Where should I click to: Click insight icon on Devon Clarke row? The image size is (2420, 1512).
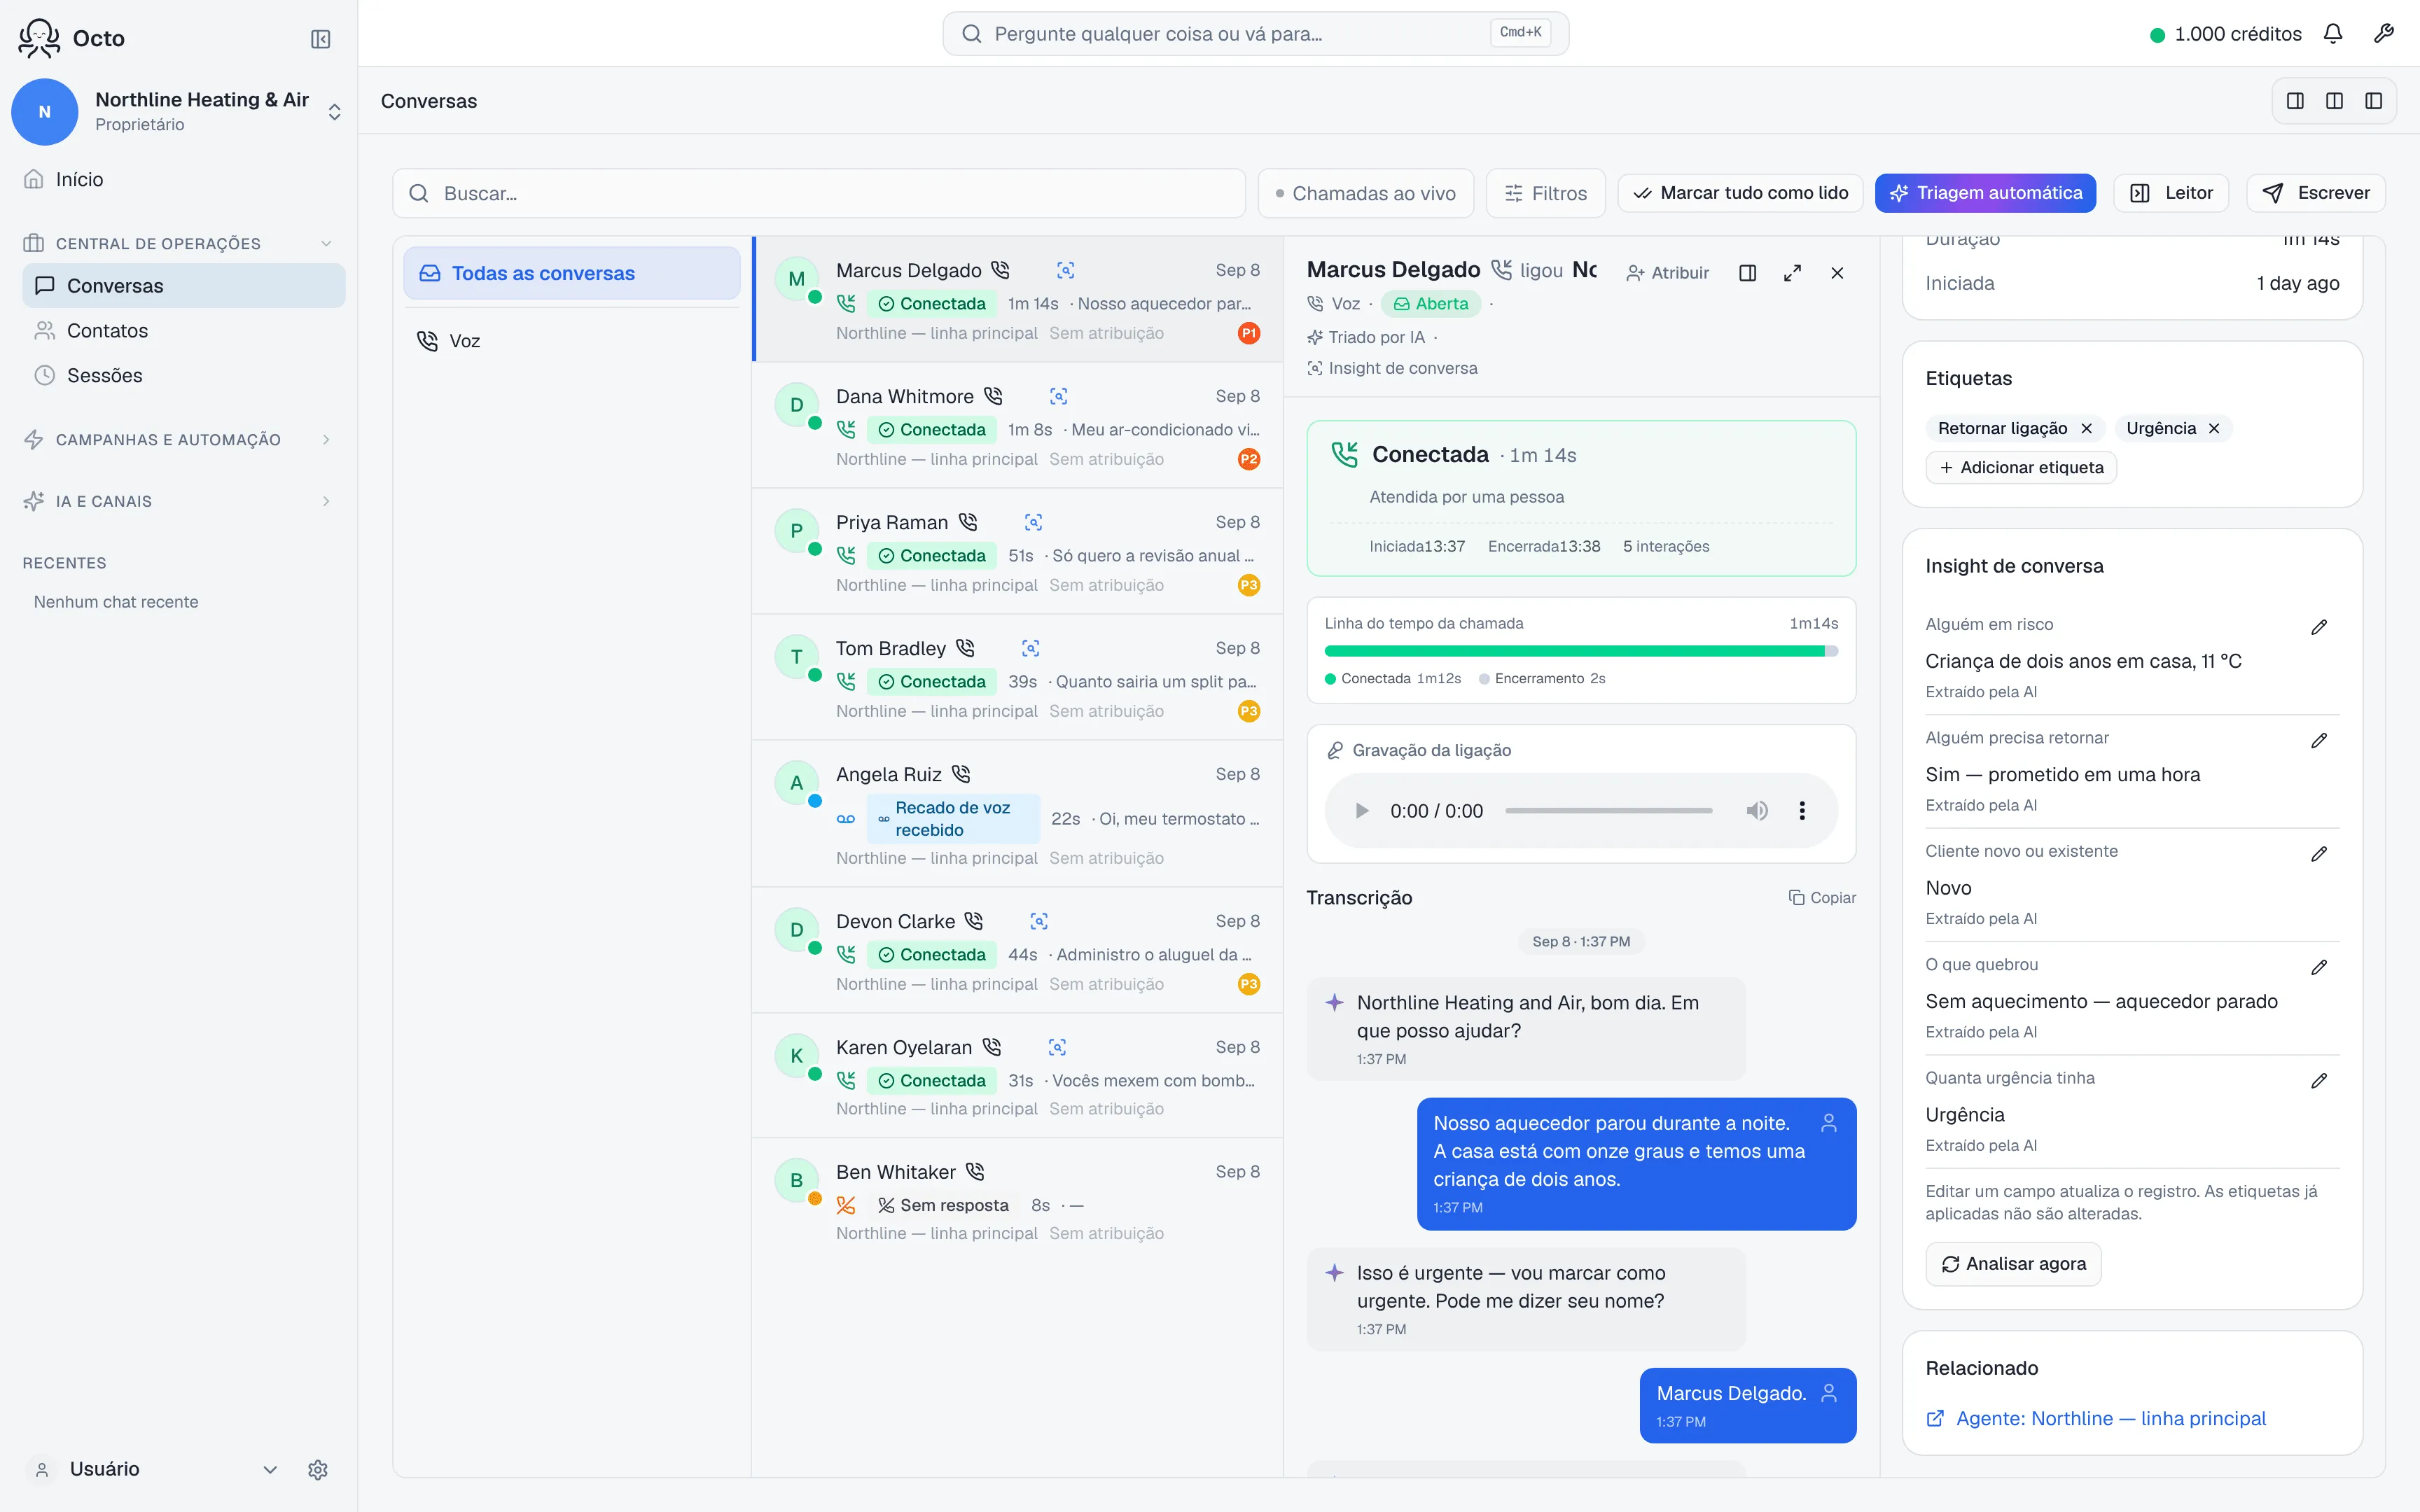(x=1039, y=921)
